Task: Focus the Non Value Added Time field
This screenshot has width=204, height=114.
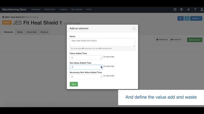Action: click(x=86, y=67)
